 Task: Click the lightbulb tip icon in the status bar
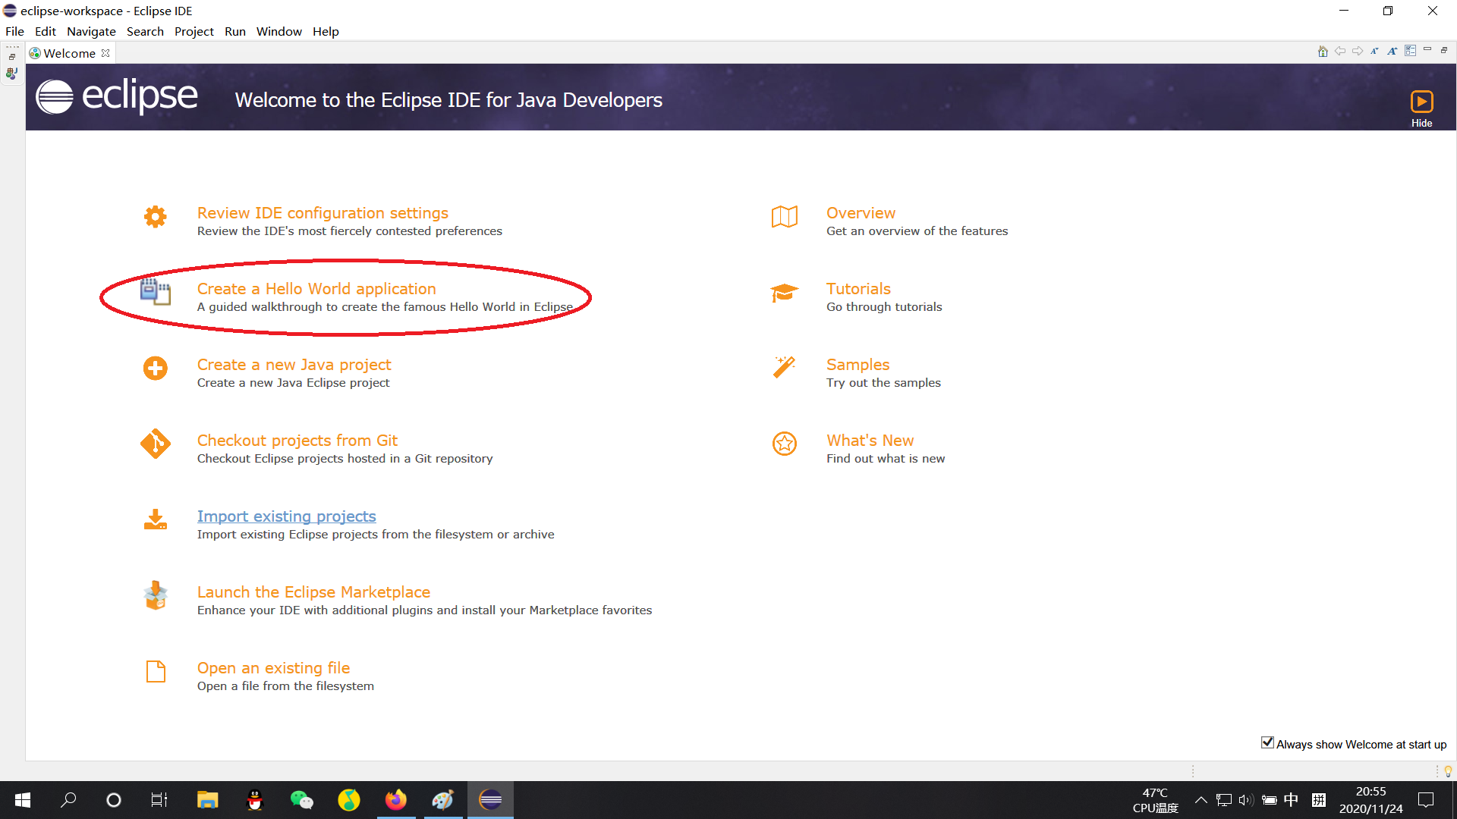click(x=1448, y=771)
